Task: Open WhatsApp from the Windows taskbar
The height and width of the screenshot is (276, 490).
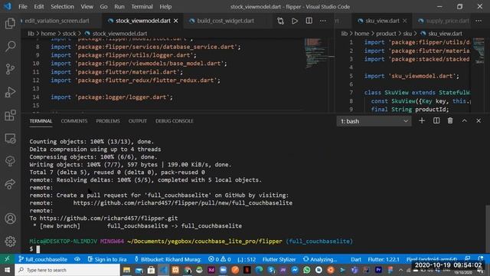Action: 306,270
